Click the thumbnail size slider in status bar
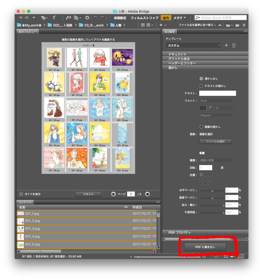 167,257
